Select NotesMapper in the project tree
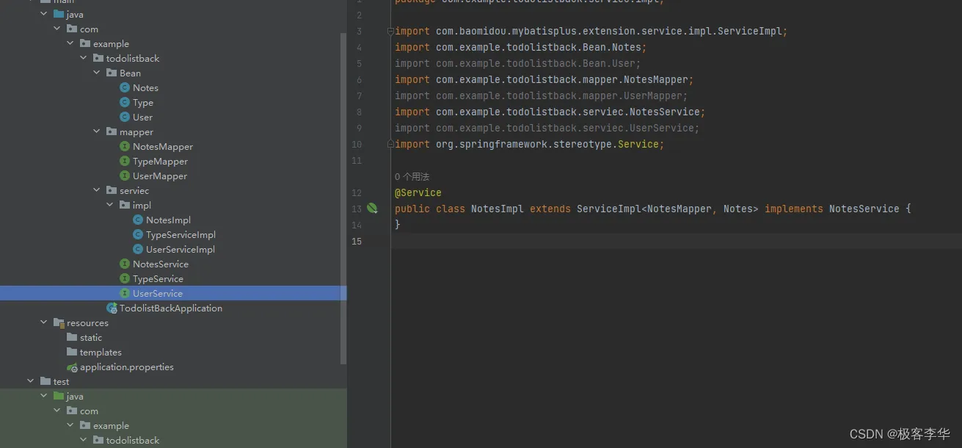 click(163, 146)
